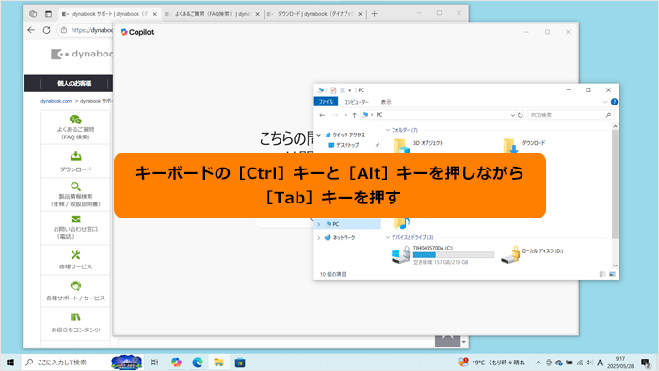Open the notification center icon
This screenshot has height=371, width=659.
pyautogui.click(x=646, y=363)
